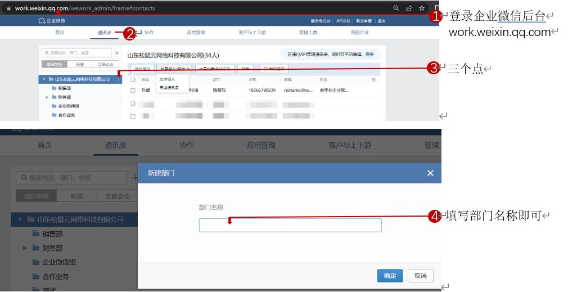Open the 通讯录 tab in the top screenshot

(105, 33)
